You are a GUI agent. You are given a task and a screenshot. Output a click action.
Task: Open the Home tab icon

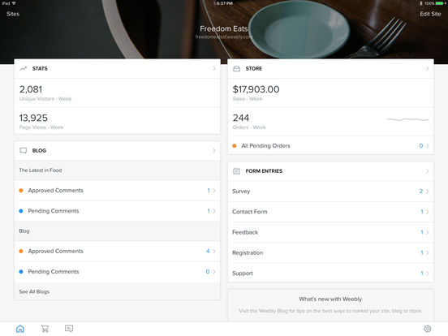pos(20,329)
